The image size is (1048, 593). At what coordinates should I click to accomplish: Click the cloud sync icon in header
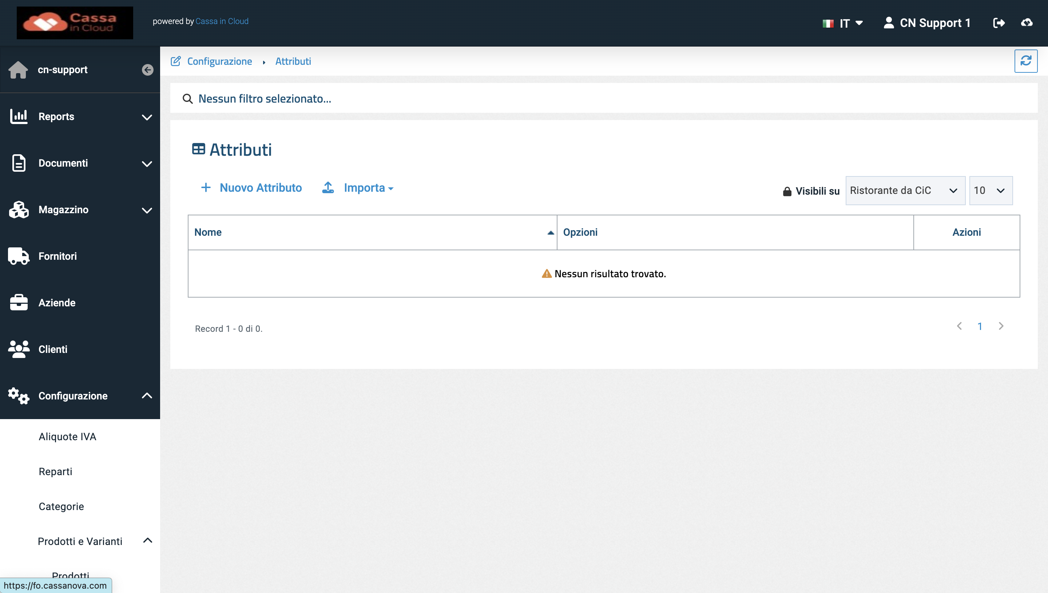click(1027, 23)
